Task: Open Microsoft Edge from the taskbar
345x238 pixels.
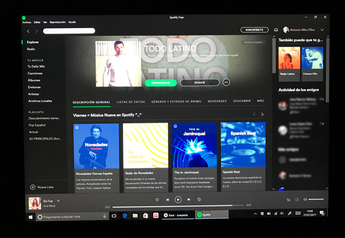Action: click(x=125, y=216)
